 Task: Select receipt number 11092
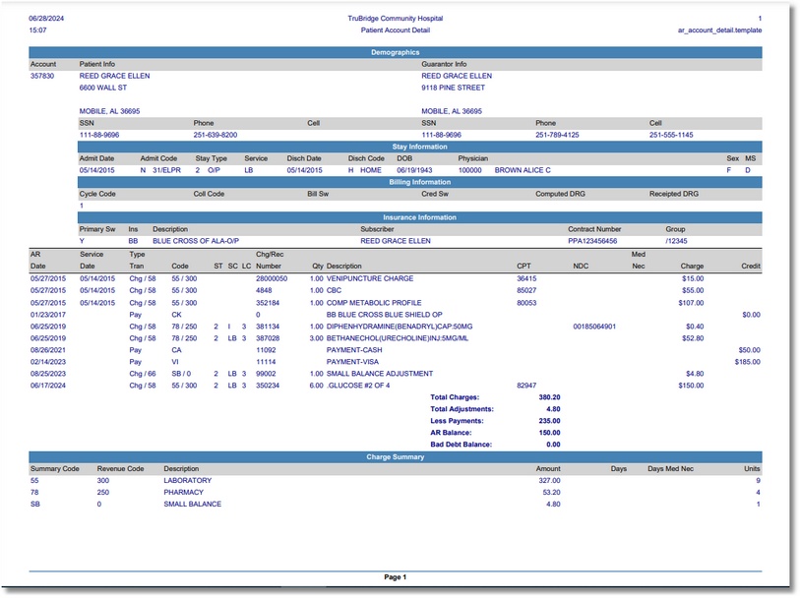click(x=266, y=350)
